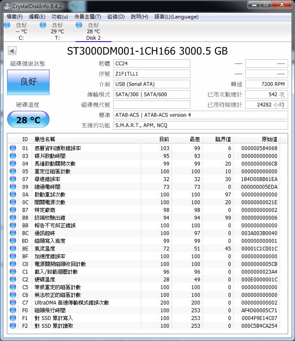The image size is (295, 341).
Task: Click raw value 1B4D00BB61EA
Action: click(x=259, y=179)
